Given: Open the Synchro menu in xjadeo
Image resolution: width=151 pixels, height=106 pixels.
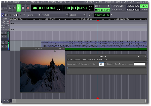Looking at the screenshot, I should (77, 60).
